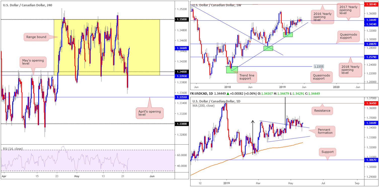The height and width of the screenshot is (187, 379).
Task: Click the 1.31000 axis value on the daily chart
Action: [x=371, y=157]
